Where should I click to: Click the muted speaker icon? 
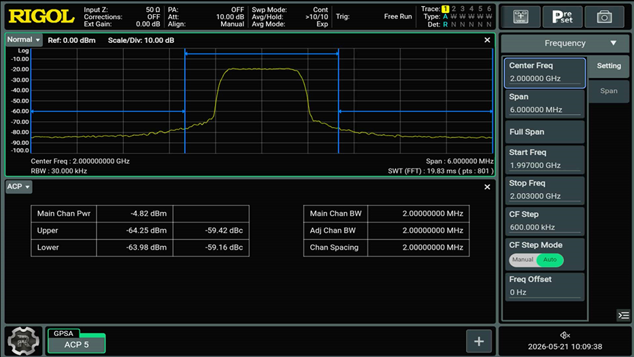[x=565, y=335]
